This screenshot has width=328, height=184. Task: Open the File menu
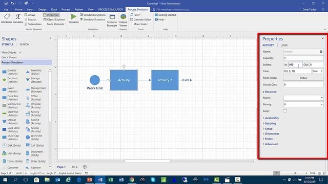[x=6, y=9]
